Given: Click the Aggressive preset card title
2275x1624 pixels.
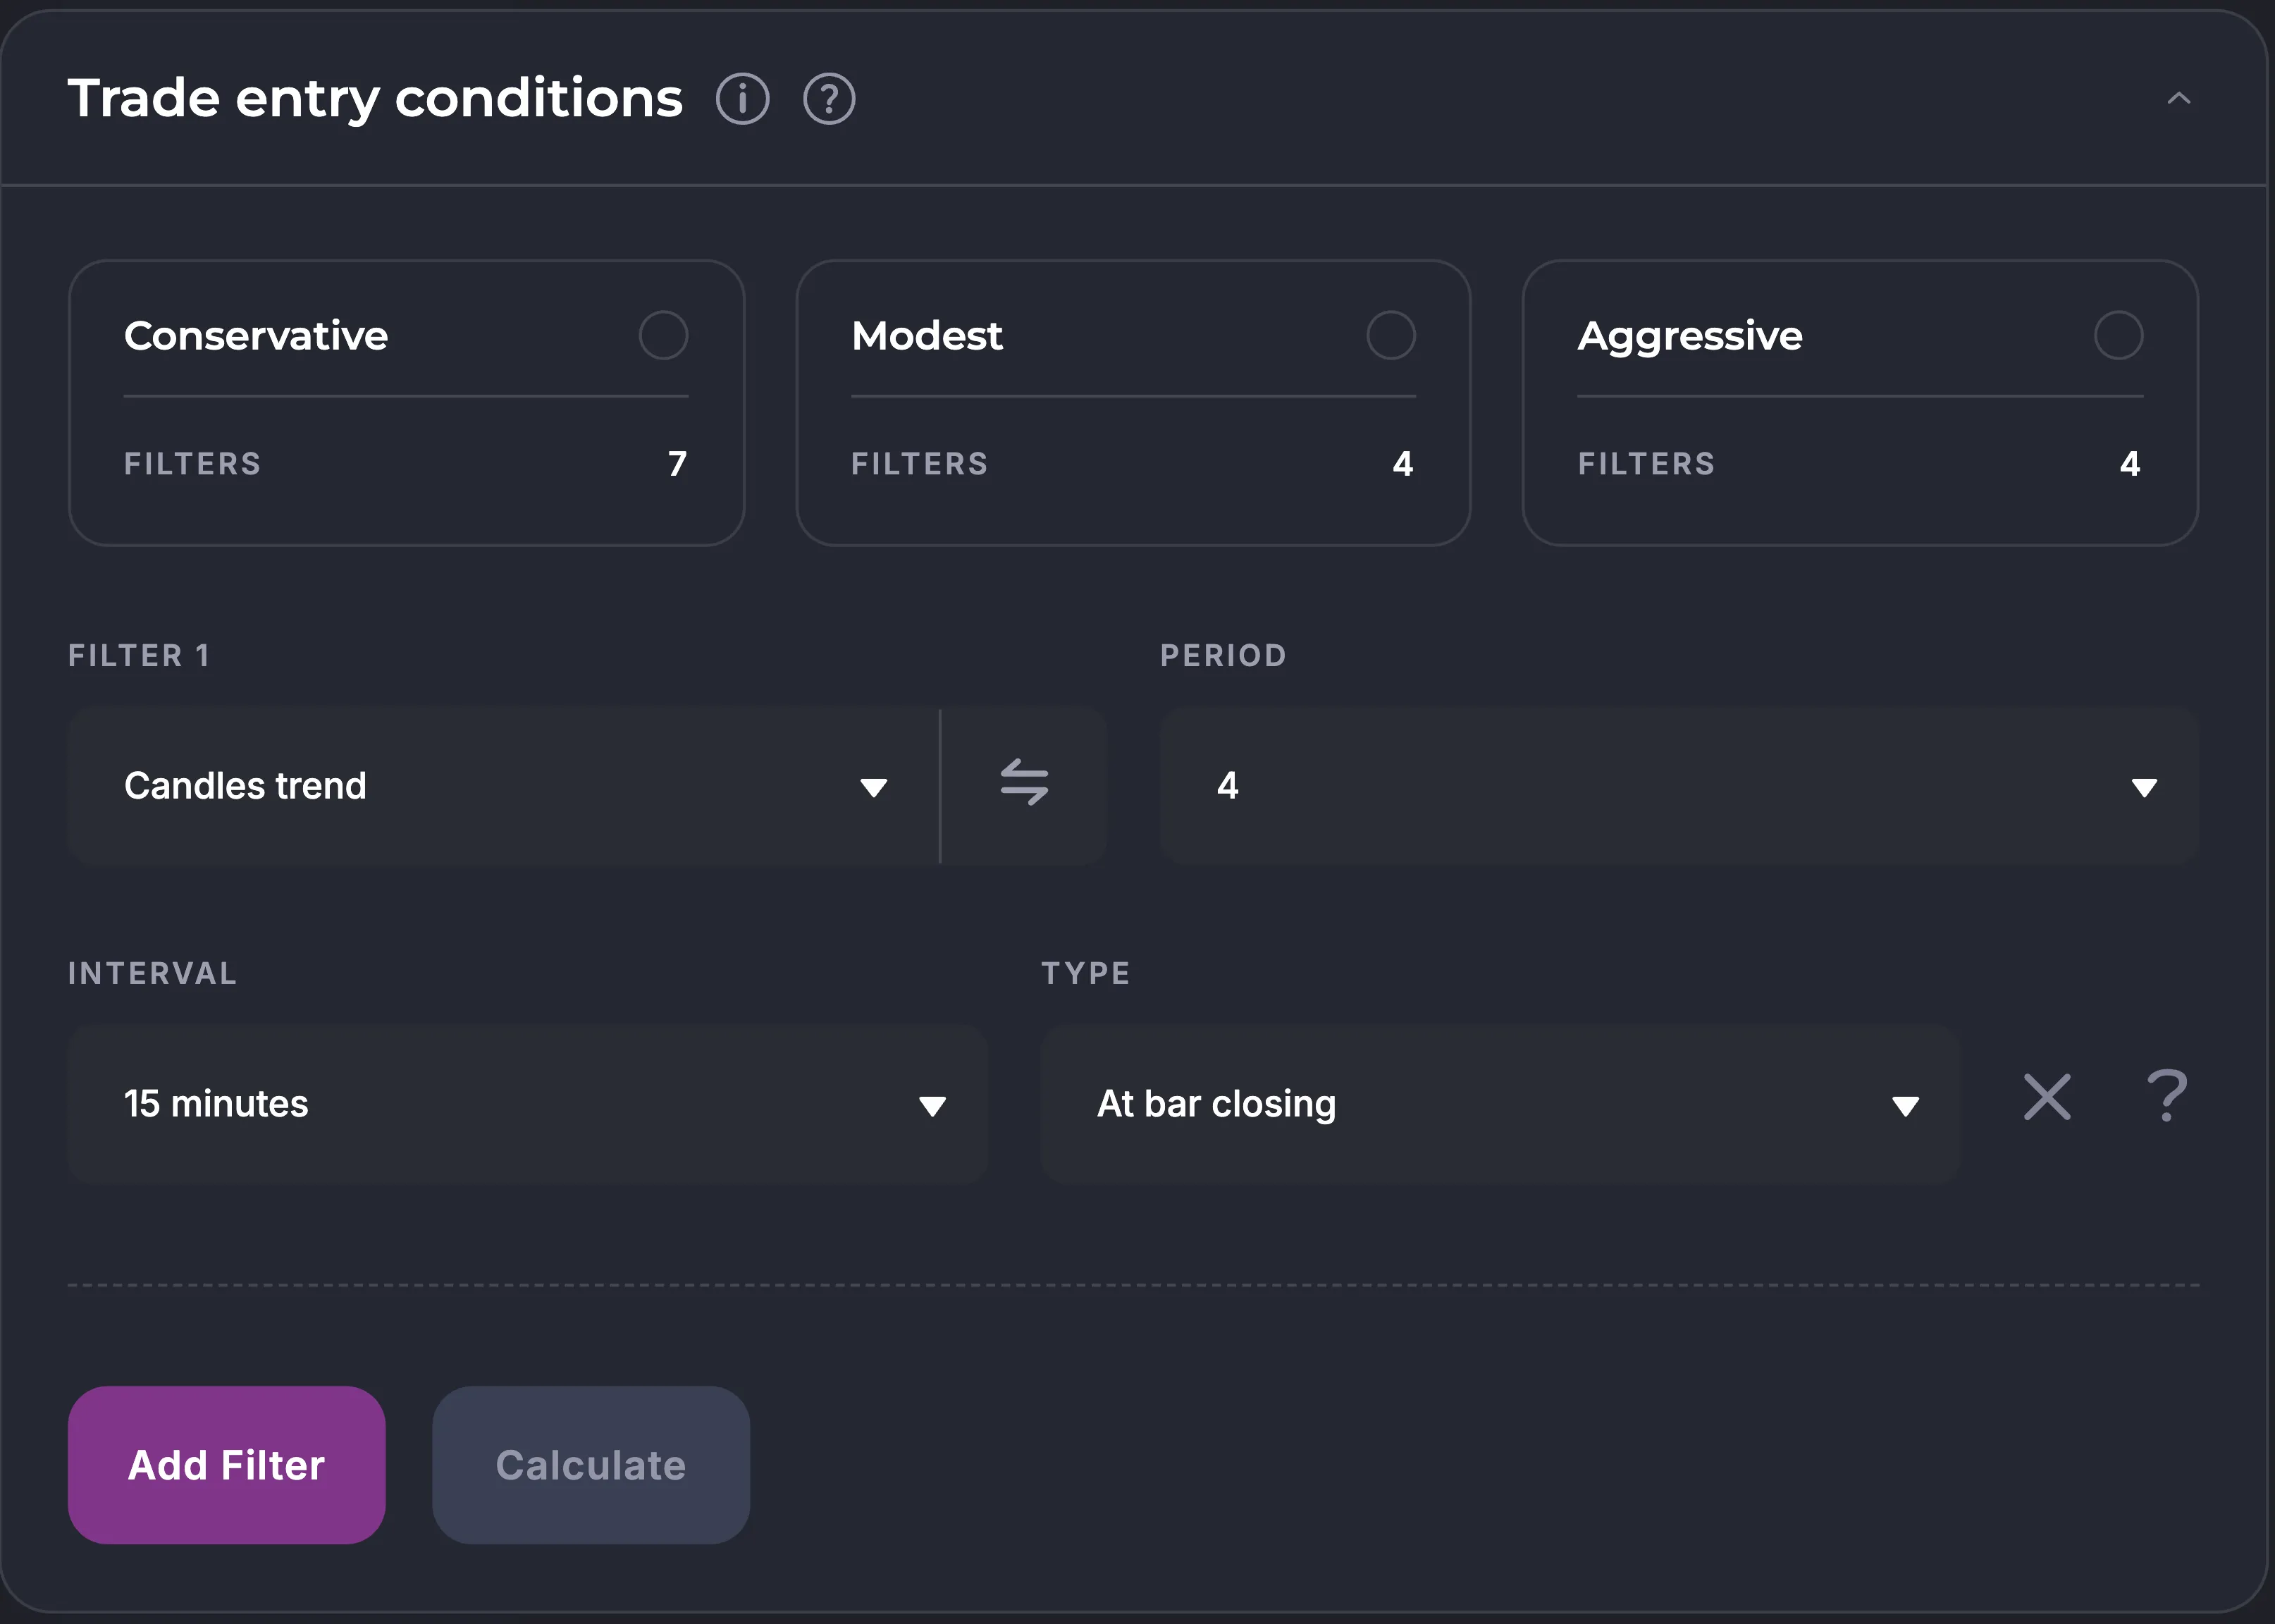Looking at the screenshot, I should coord(1690,336).
